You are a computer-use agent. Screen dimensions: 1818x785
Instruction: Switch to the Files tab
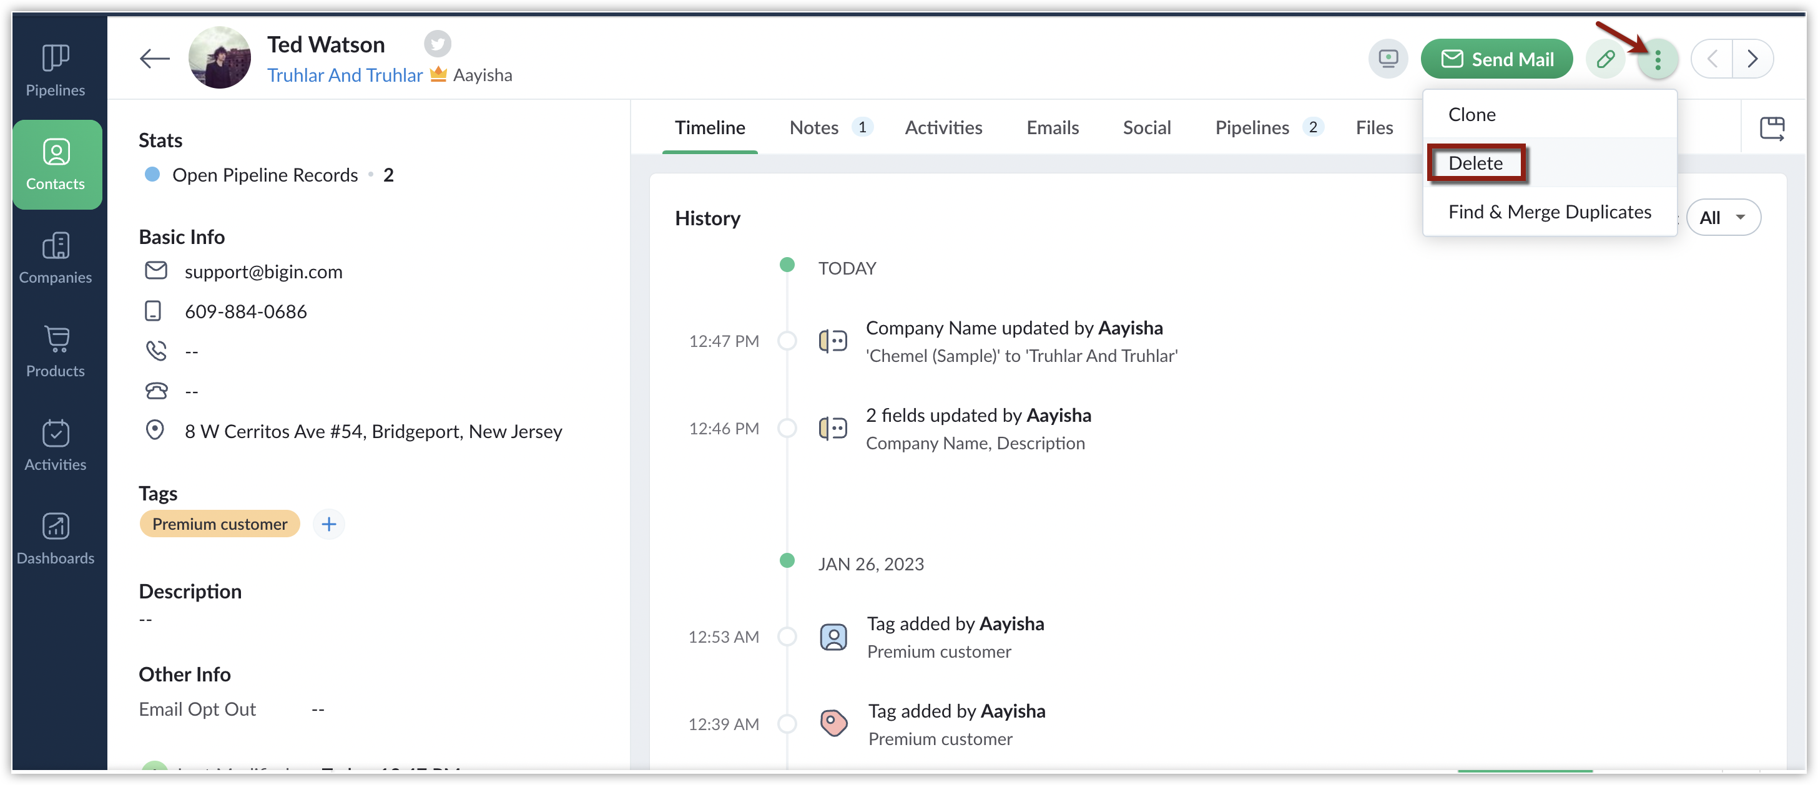click(1373, 128)
